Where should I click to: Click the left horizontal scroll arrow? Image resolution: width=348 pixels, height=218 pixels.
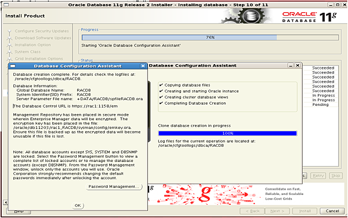(6, 202)
